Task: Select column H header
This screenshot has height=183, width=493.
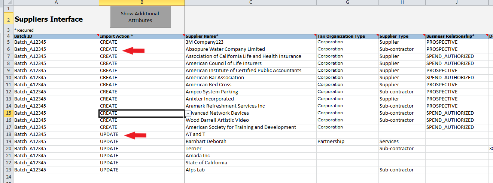Action: [402, 3]
